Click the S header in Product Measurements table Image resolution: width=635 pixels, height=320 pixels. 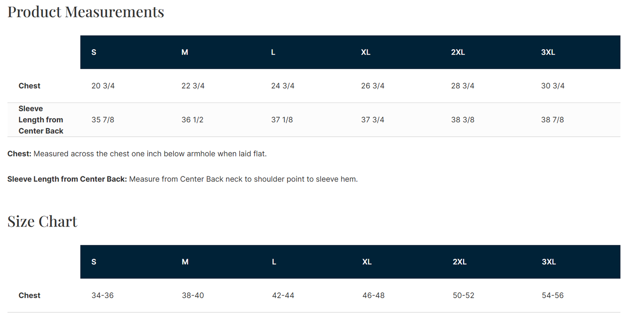[94, 52]
